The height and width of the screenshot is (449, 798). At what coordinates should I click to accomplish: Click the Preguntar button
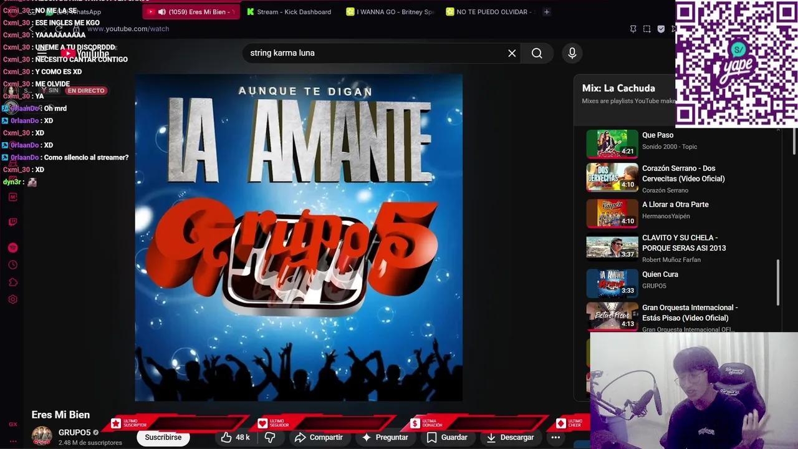[385, 438]
